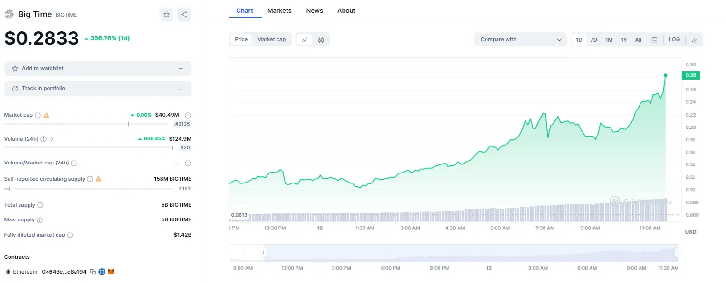Select Market cap chart toggle
Screen dimensions: 726x283
point(271,39)
